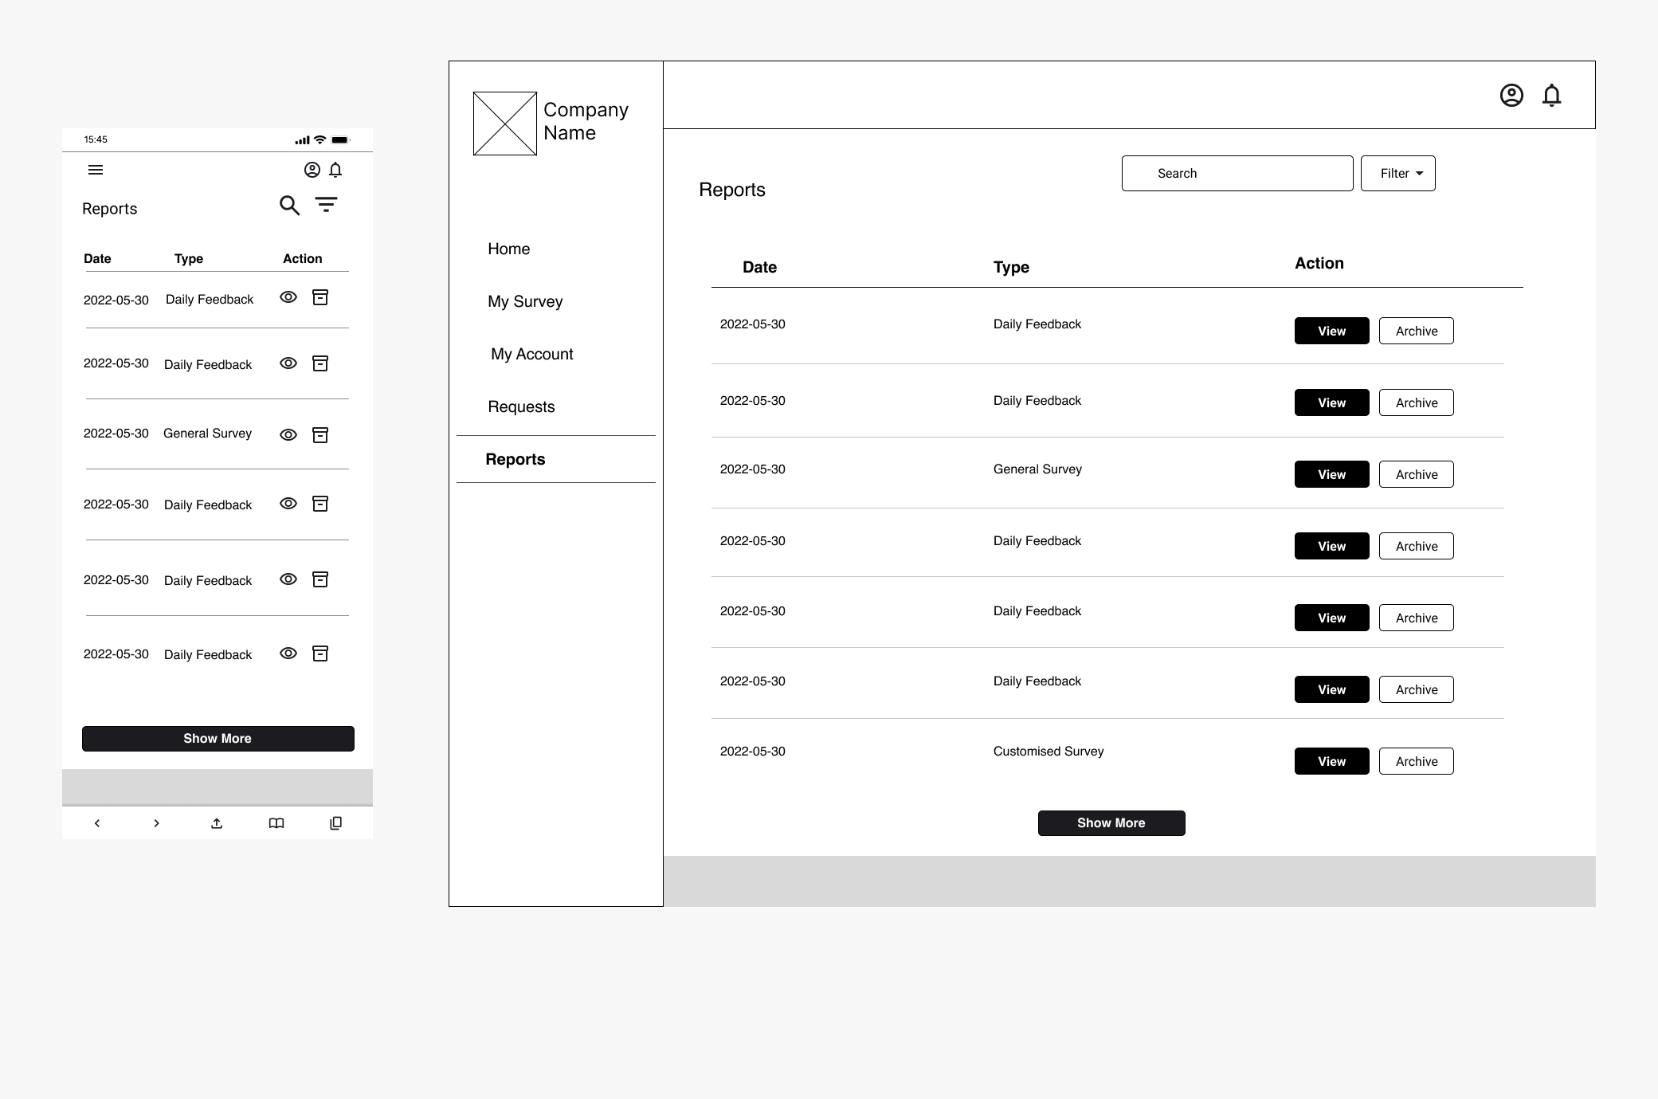Open mobile browser bookmarks book icon
The width and height of the screenshot is (1658, 1099).
click(276, 823)
